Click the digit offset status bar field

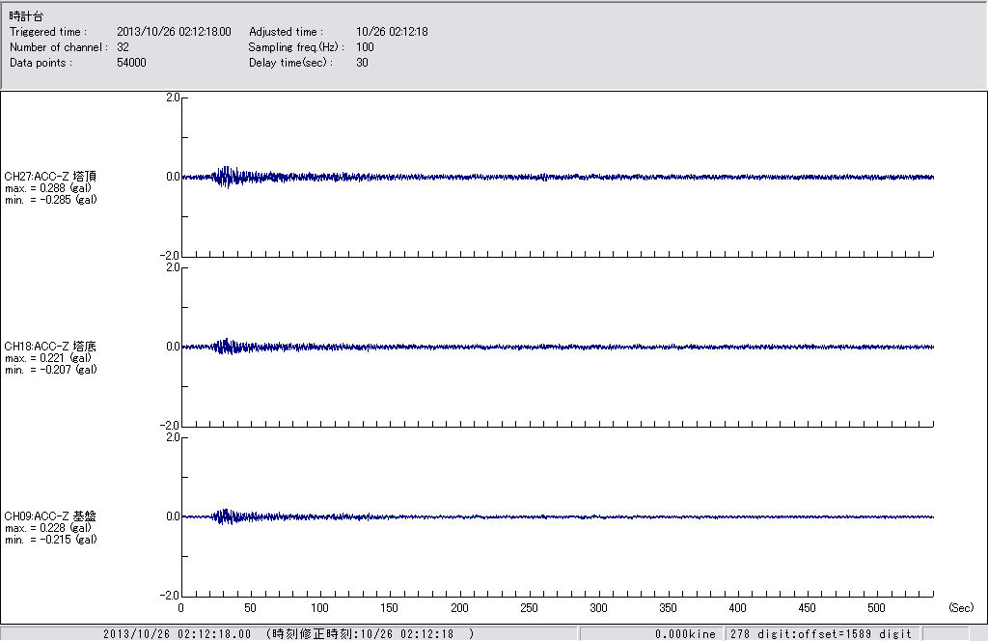coord(820,634)
